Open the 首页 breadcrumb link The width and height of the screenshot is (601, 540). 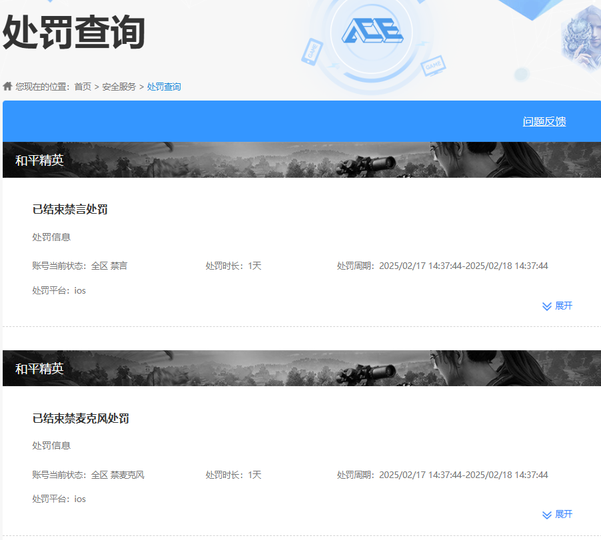pyautogui.click(x=83, y=87)
